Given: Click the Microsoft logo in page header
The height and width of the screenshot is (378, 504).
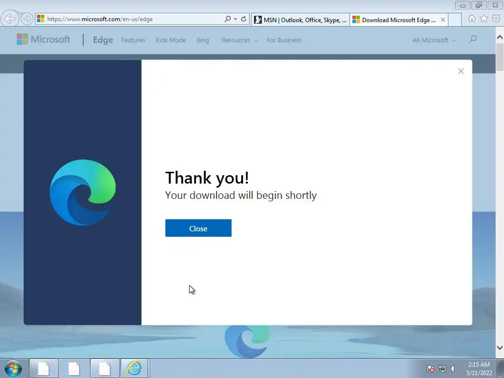Looking at the screenshot, I should [43, 39].
